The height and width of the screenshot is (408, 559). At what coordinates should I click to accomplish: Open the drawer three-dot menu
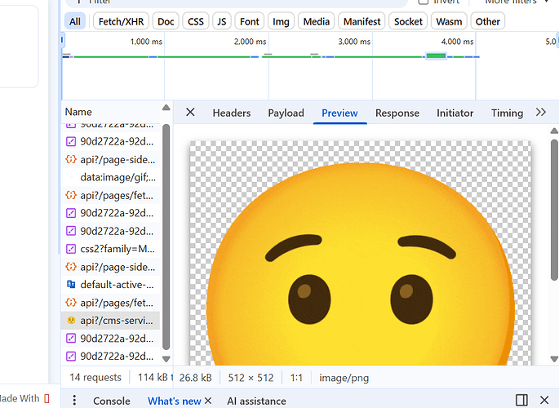coord(74,400)
